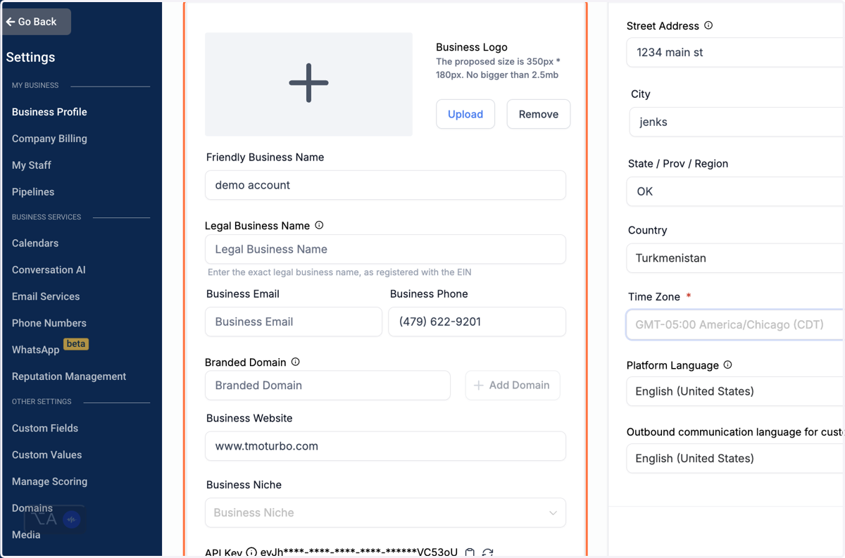Viewport: 845px width, 558px height.
Task: Open the Platform Language dropdown
Action: (735, 391)
